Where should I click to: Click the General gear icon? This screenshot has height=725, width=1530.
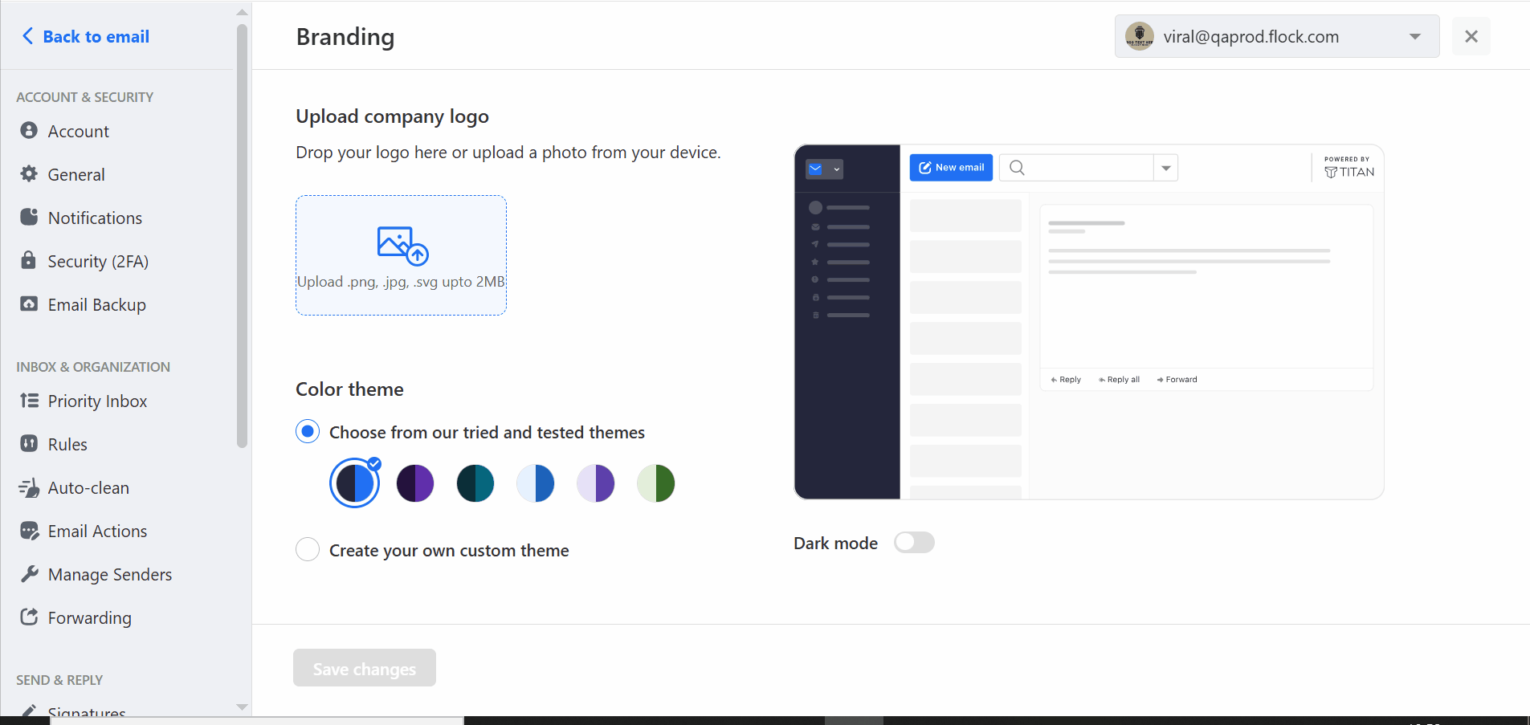29,173
